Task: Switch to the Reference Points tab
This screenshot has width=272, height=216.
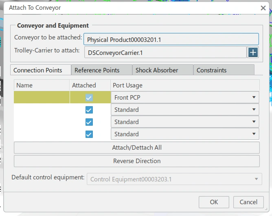Action: pyautogui.click(x=101, y=70)
